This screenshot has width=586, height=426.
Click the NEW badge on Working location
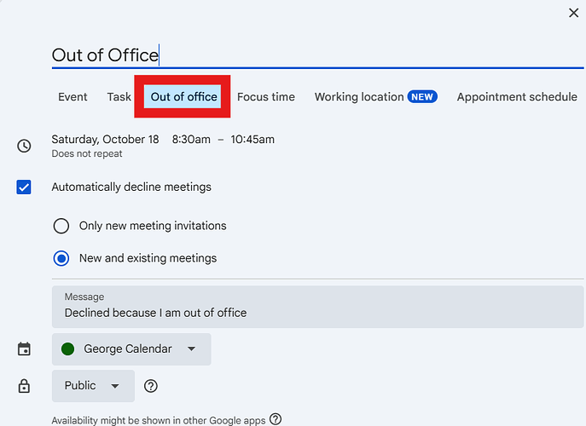click(x=422, y=97)
